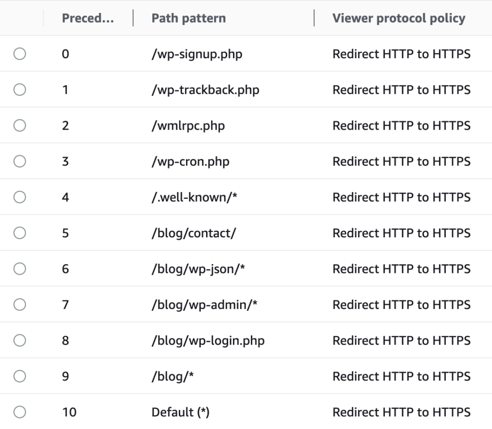The image size is (492, 429).
Task: Pick radio button for /blog/wp-login.php
Action: coord(20,340)
